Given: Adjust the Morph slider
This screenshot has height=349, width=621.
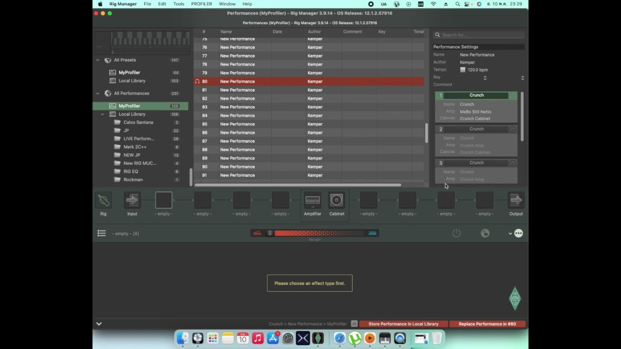Looking at the screenshot, I should tap(314, 234).
